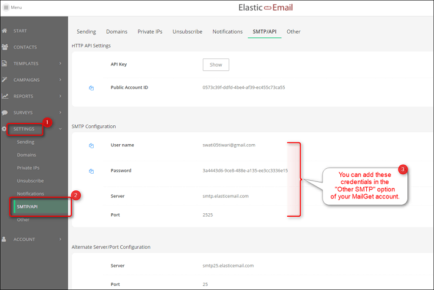The width and height of the screenshot is (434, 290).
Task: Expand the Templates submenu arrow
Action: pos(60,63)
